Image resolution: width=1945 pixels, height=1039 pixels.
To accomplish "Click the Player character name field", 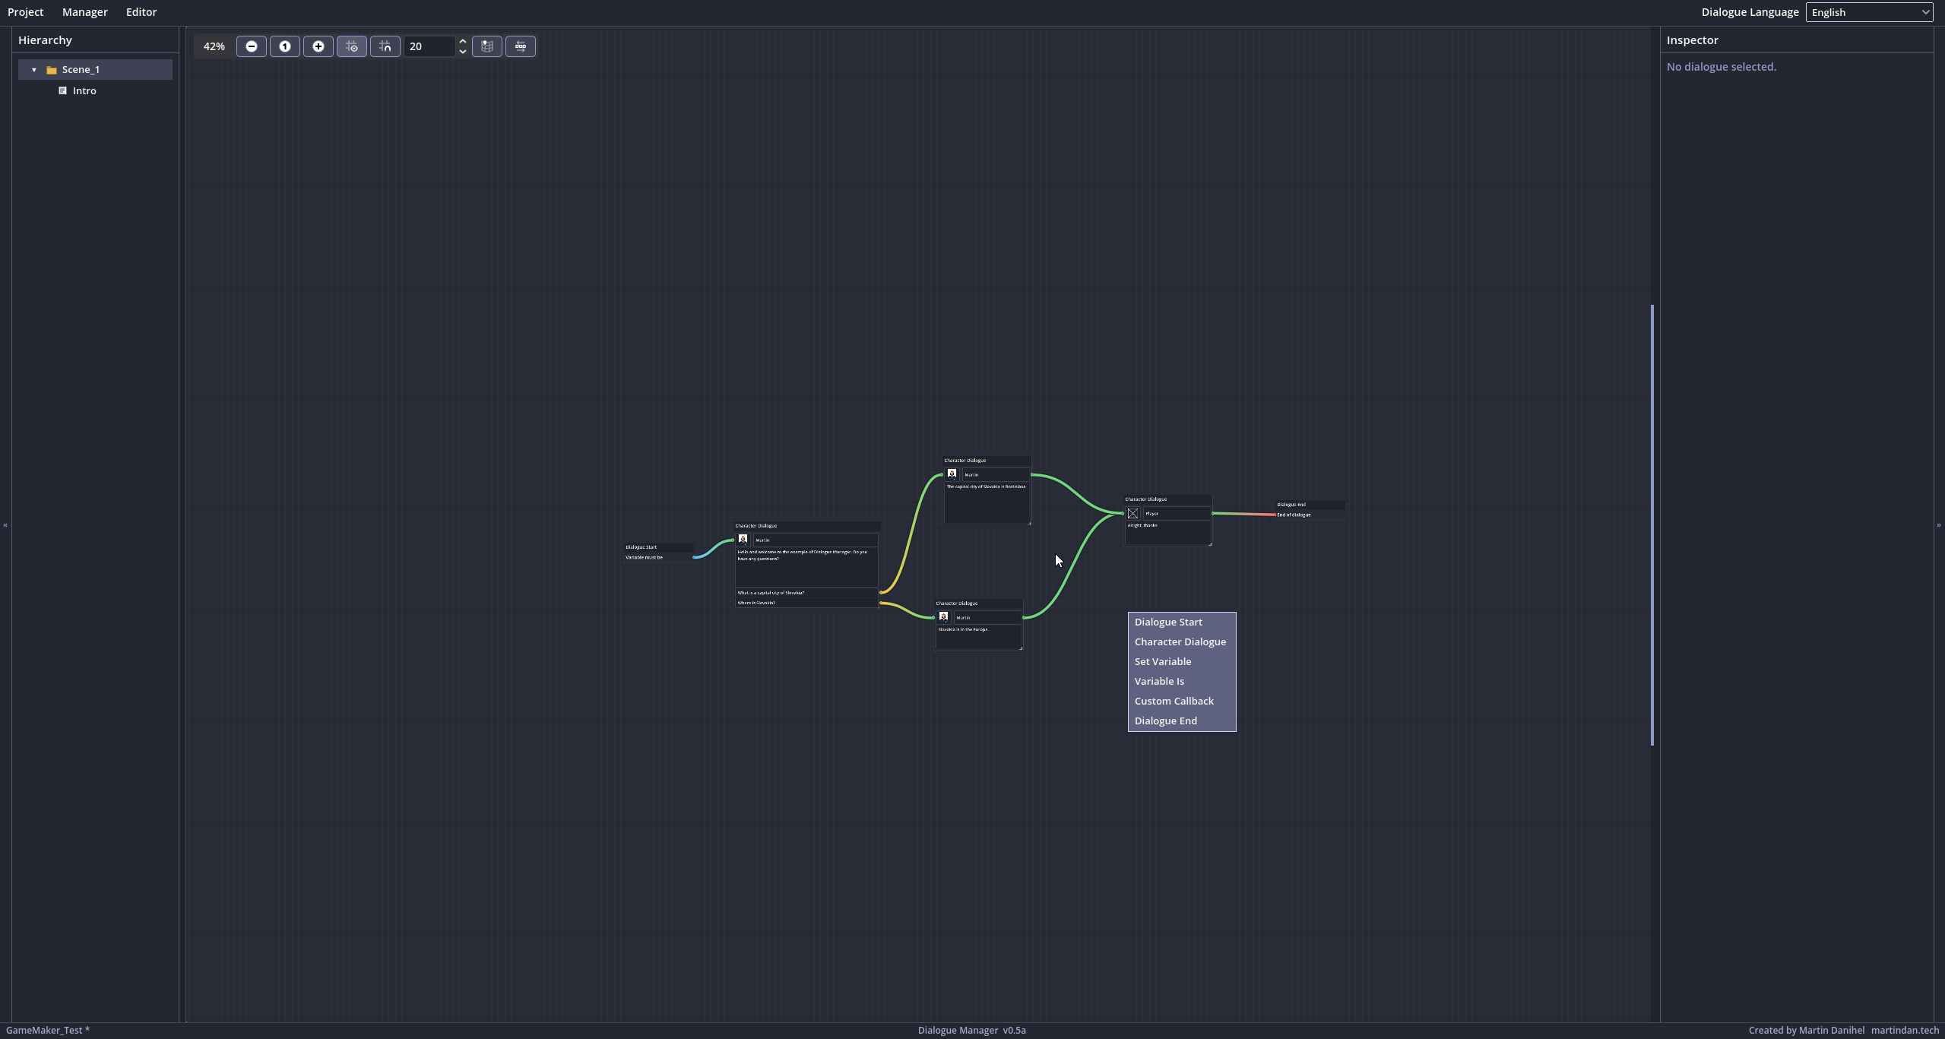I will point(1177,514).
